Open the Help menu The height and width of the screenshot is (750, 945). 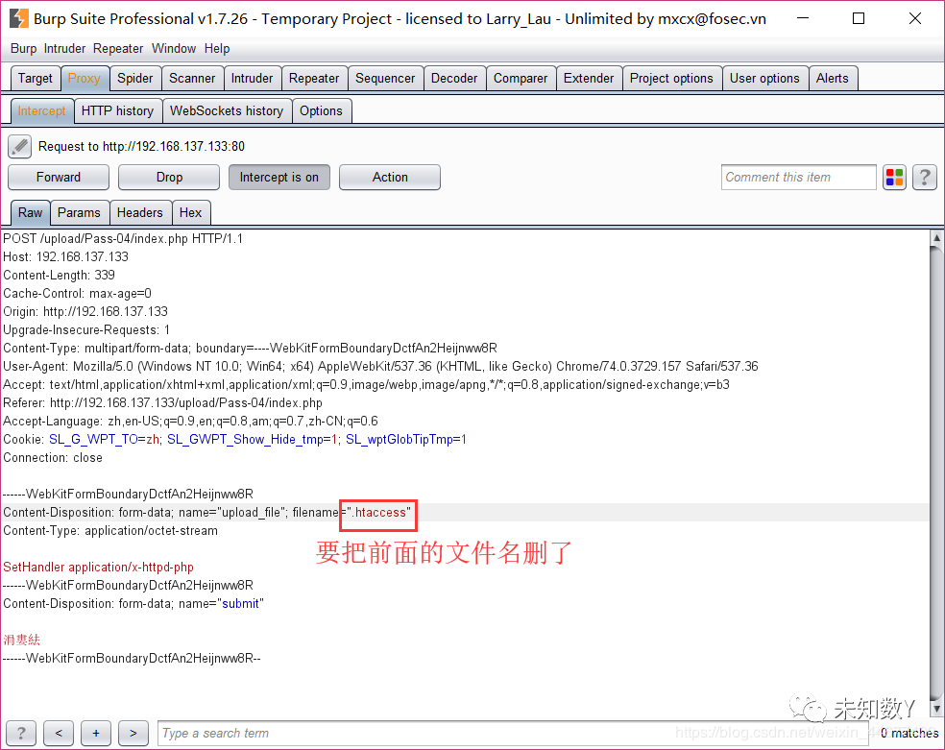tap(217, 48)
